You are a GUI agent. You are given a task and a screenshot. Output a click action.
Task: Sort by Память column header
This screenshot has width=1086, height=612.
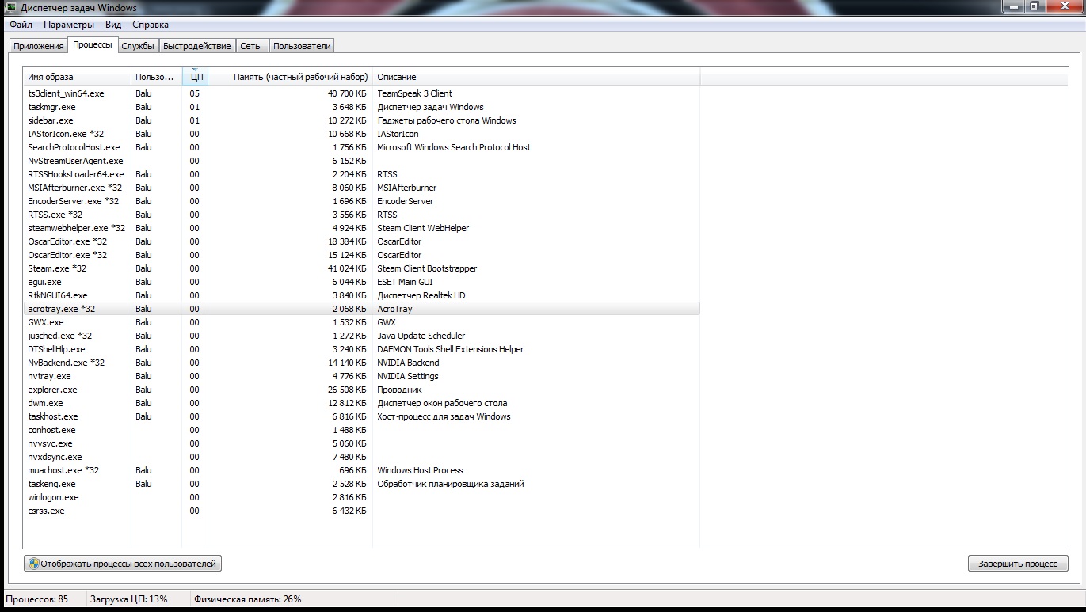[290, 77]
